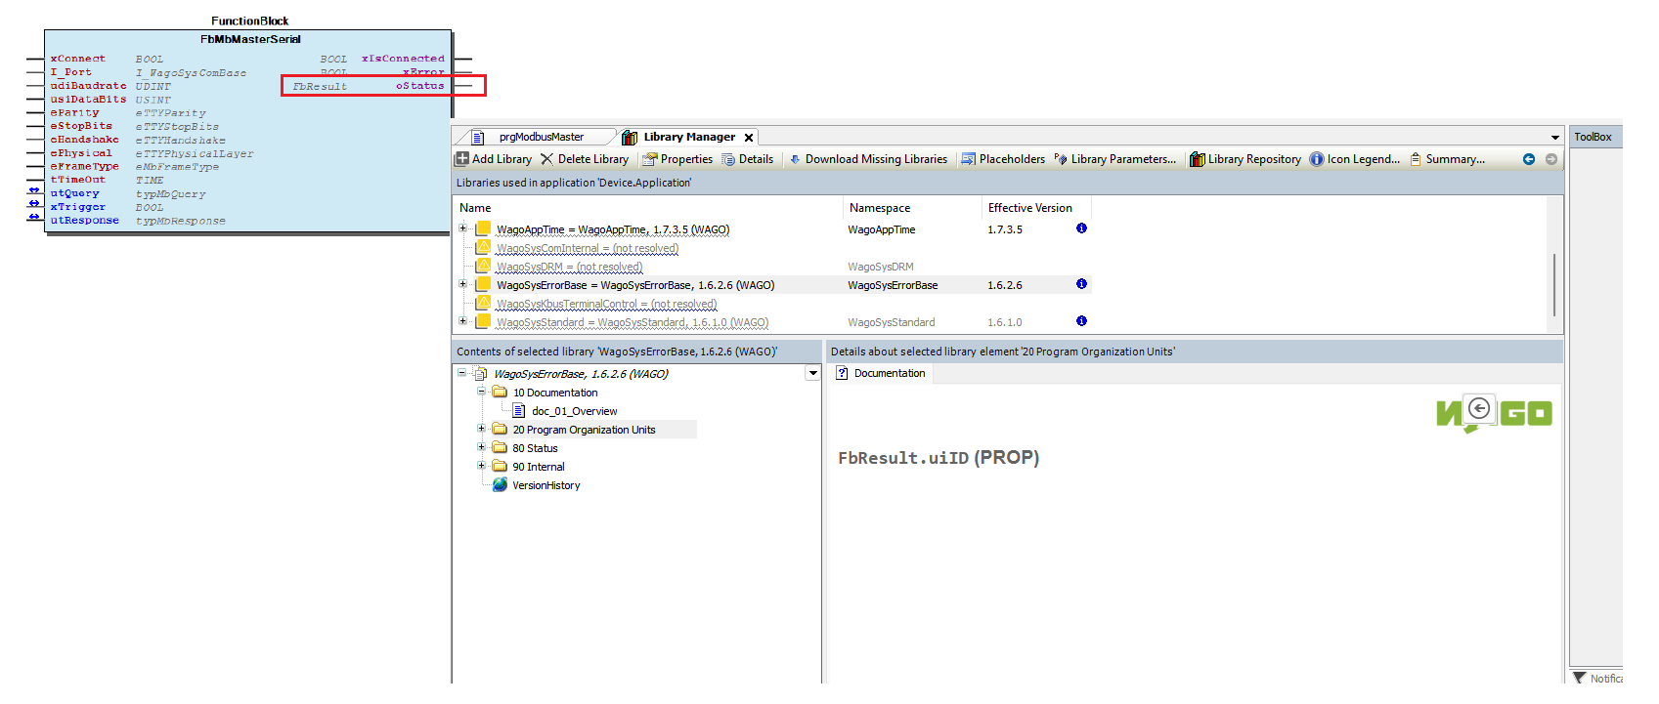This screenshot has width=1659, height=704.
Task: Click the xConnect input on the function block
Action: pos(78,59)
